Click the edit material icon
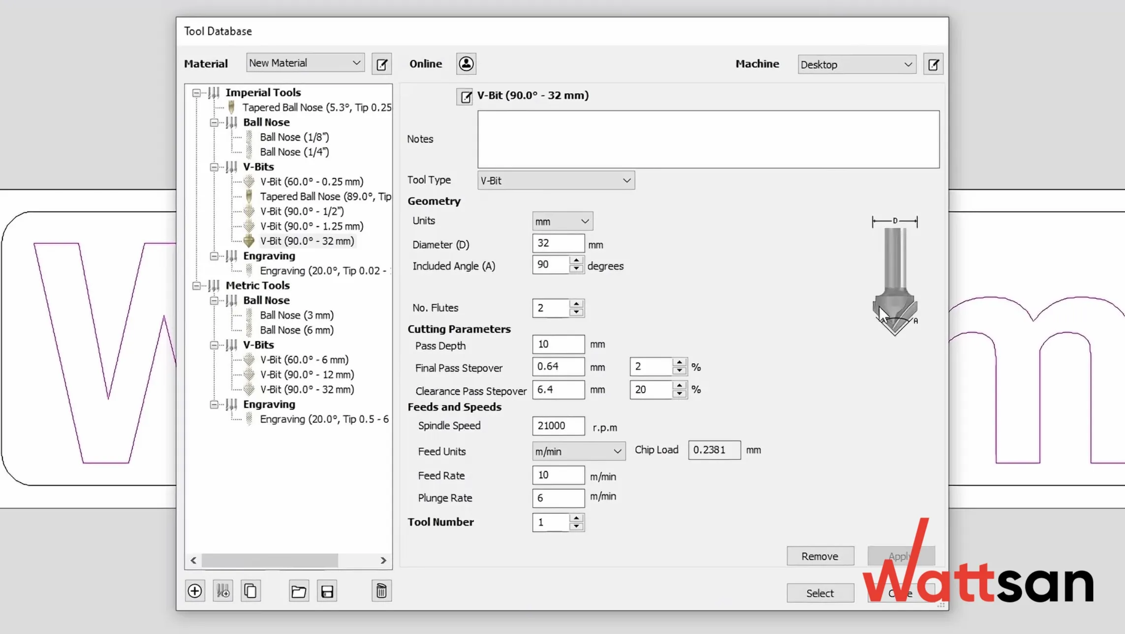This screenshot has width=1125, height=634. (x=381, y=64)
